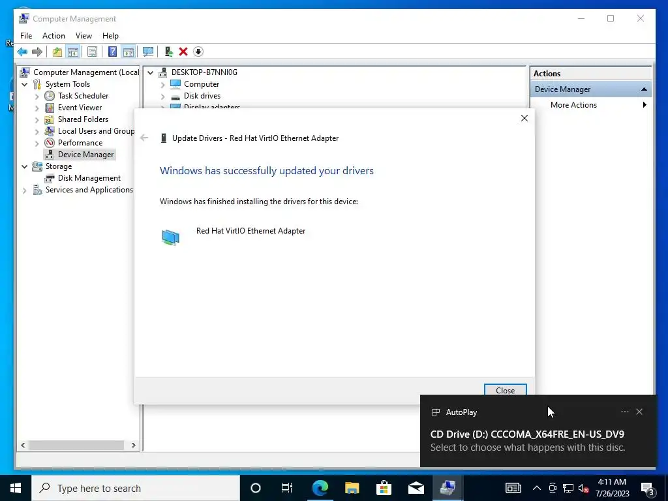Open the Action Center notifications icon

[647, 488]
